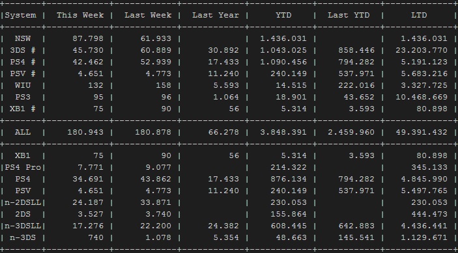Screen dimensions: 458x253
Task: Click the Last Week column header
Action: [148, 15]
